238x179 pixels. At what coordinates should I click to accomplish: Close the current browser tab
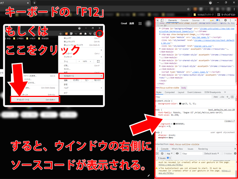pos(28,3)
